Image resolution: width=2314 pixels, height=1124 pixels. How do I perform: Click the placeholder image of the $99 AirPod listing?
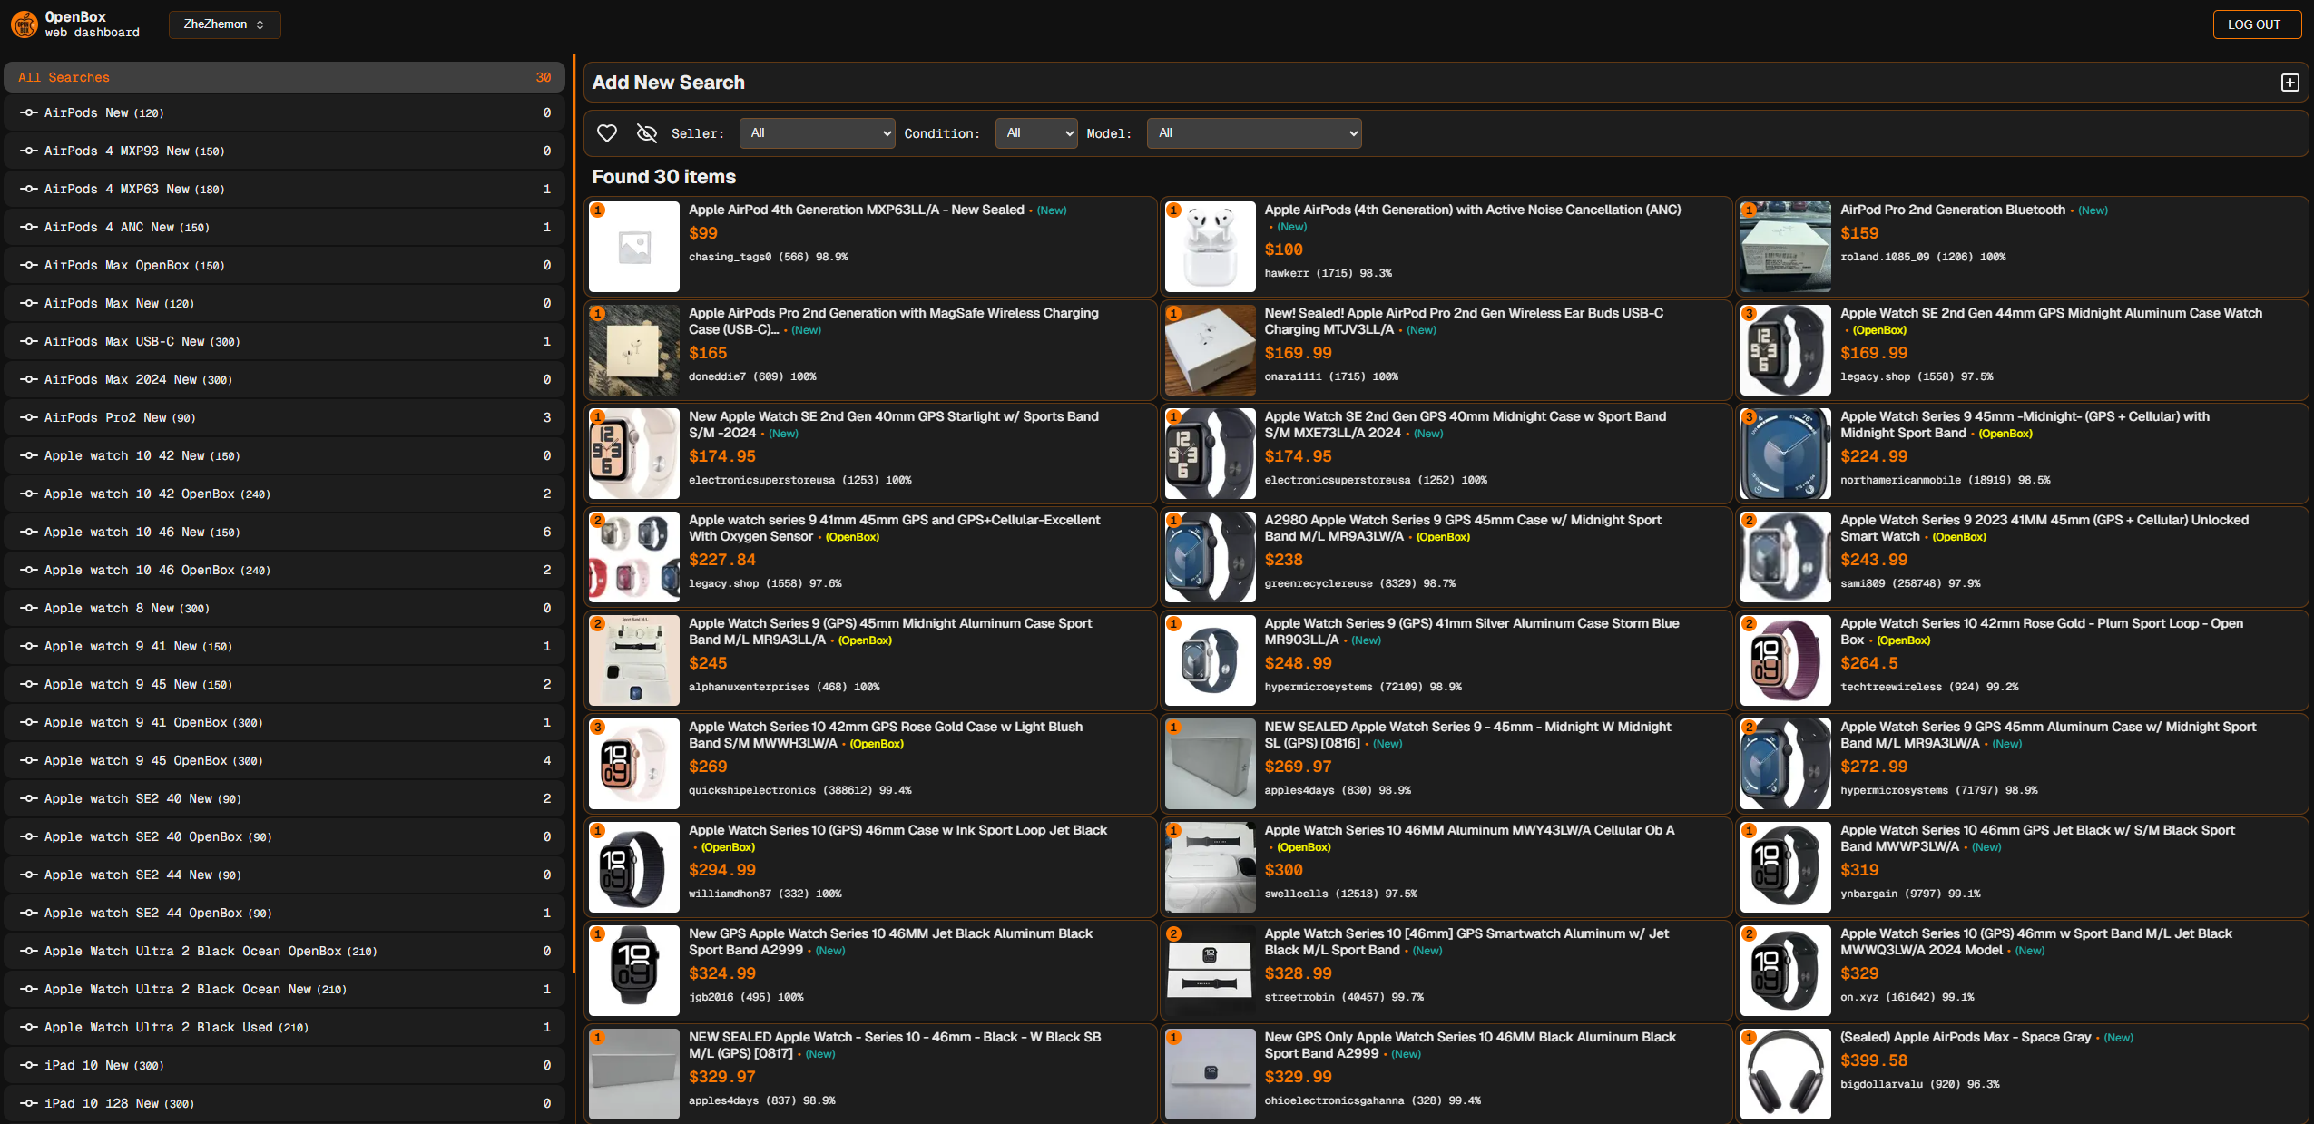pos(634,247)
